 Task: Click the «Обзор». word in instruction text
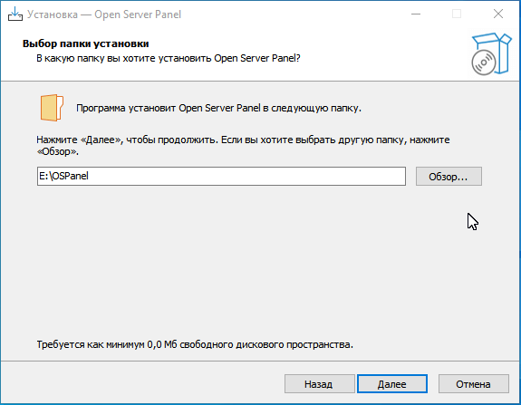coord(57,152)
